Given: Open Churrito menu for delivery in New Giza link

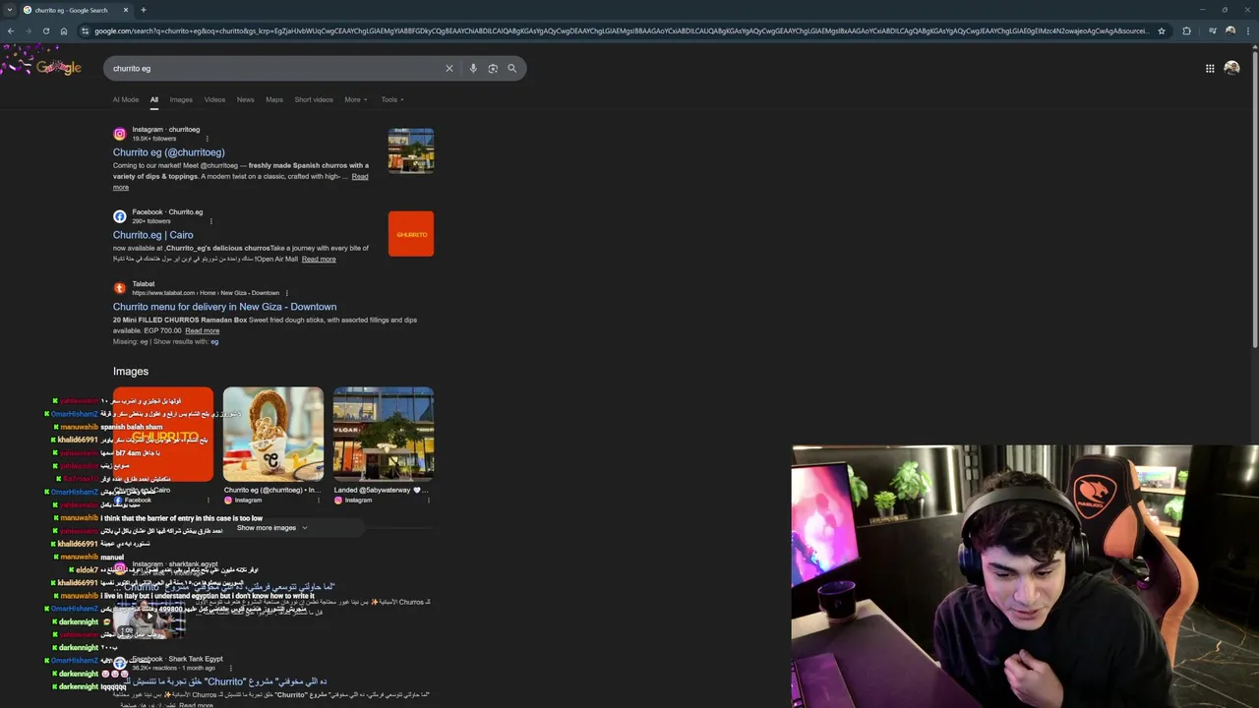Looking at the screenshot, I should (x=224, y=307).
